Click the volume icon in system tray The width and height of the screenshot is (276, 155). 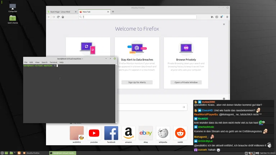coord(258,153)
